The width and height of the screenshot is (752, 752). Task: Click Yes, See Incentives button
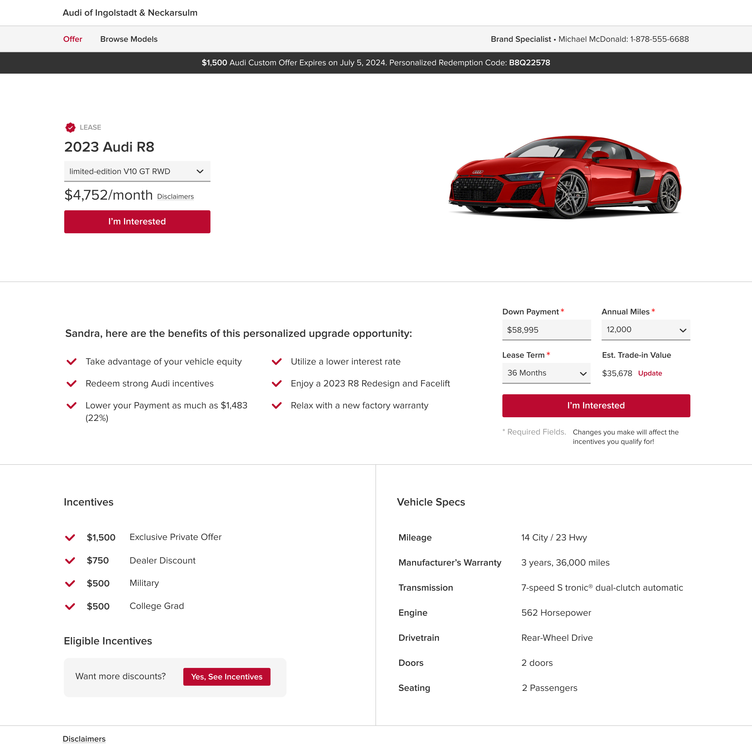pyautogui.click(x=227, y=677)
